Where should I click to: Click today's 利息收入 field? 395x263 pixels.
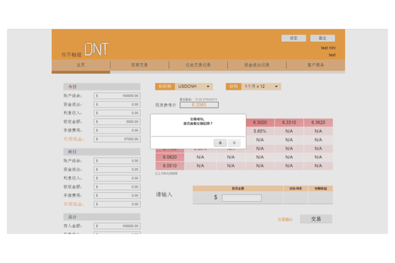(x=117, y=113)
